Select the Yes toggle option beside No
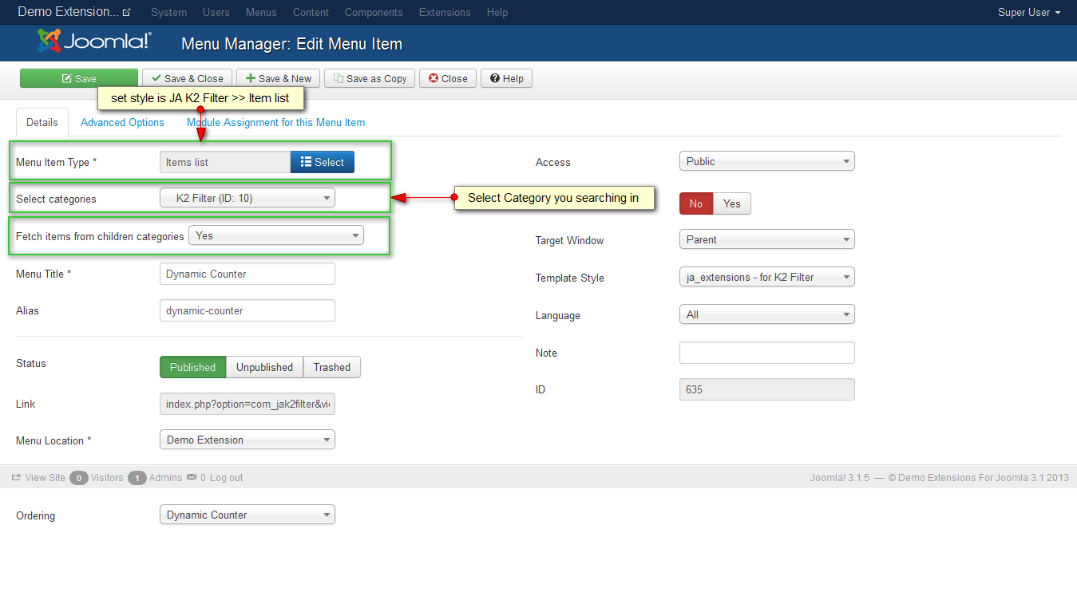Image resolution: width=1077 pixels, height=596 pixels. pyautogui.click(x=732, y=203)
